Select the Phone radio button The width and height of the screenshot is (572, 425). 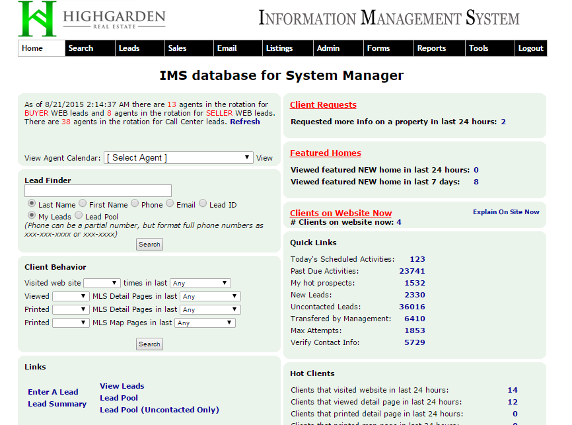(135, 204)
